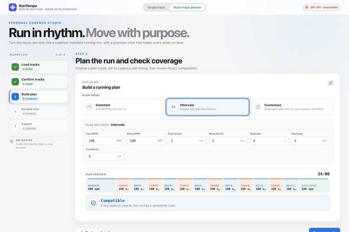Edit the Slow BPM field
Viewport: 349px width, 232px height.
click(146, 141)
